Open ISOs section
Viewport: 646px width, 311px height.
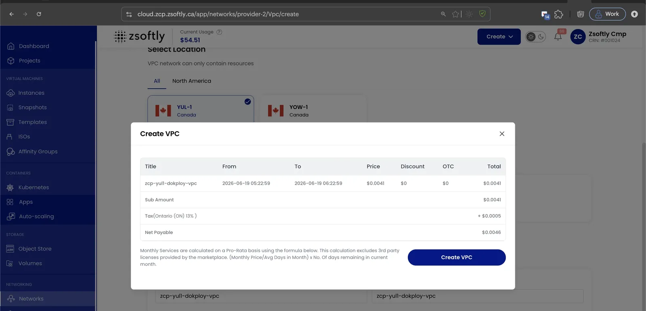click(24, 137)
